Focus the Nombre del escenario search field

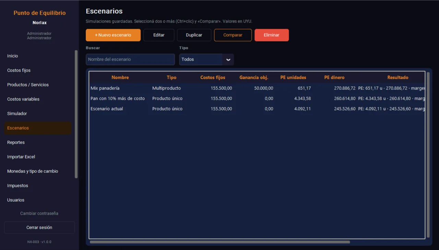[x=130, y=59]
